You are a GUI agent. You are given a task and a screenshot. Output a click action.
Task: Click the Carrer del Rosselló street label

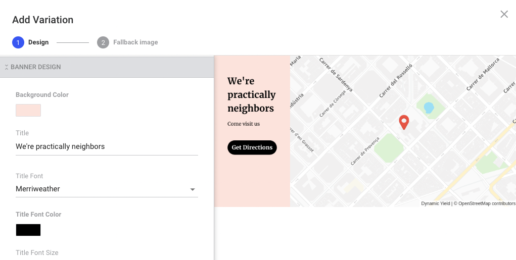(x=396, y=81)
